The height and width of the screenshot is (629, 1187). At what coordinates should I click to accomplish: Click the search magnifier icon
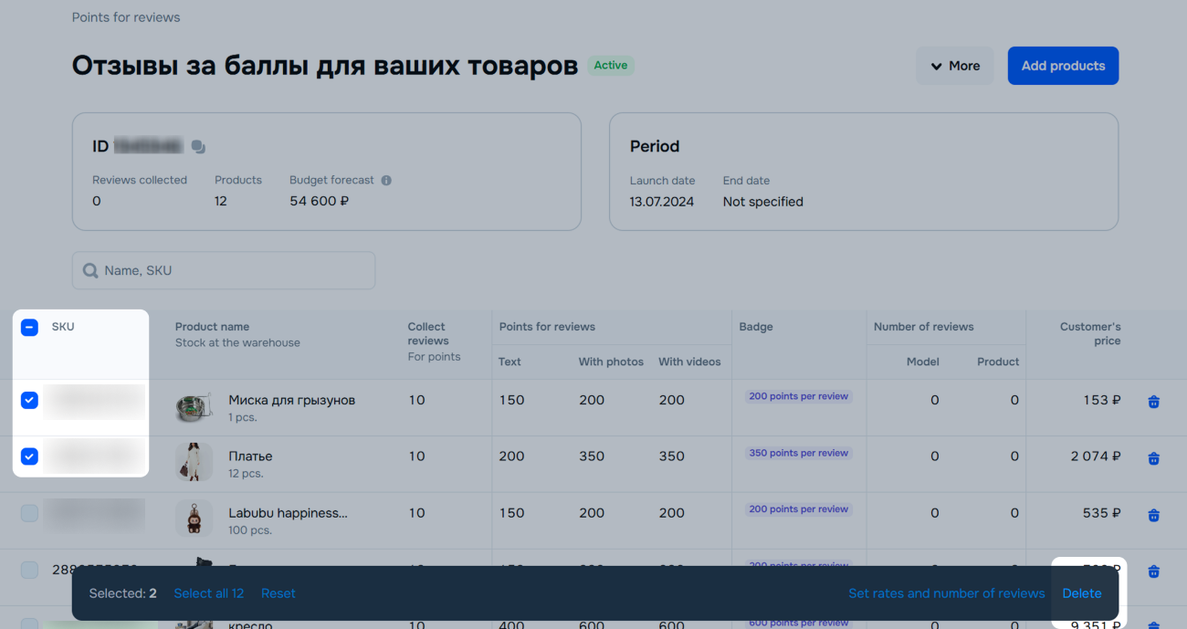[x=90, y=271]
